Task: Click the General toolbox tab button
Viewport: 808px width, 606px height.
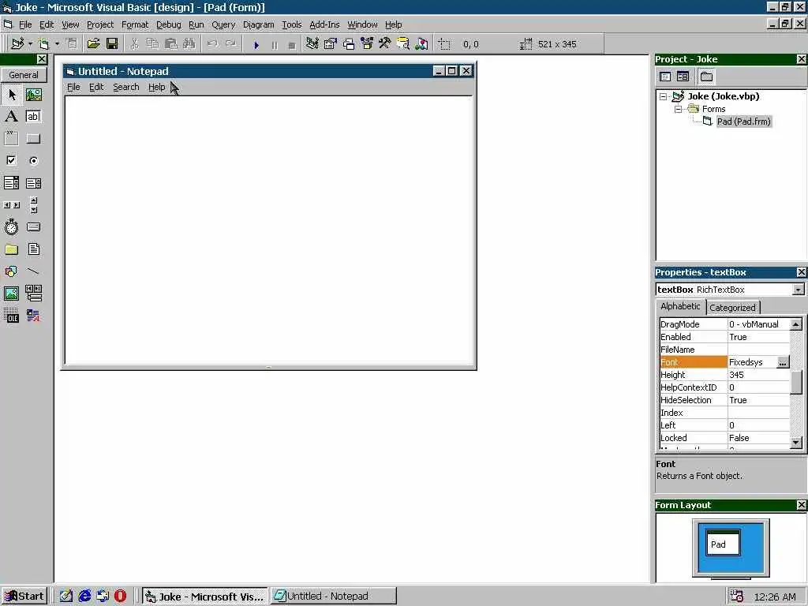Action: [24, 75]
